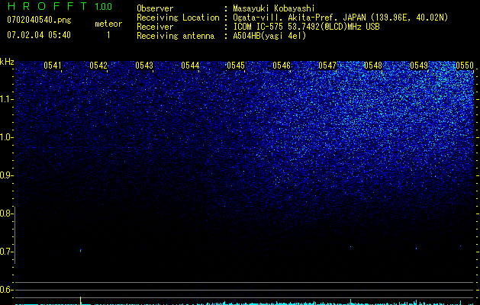Click the 0544 time marker
480x305 pixels.
(190, 66)
